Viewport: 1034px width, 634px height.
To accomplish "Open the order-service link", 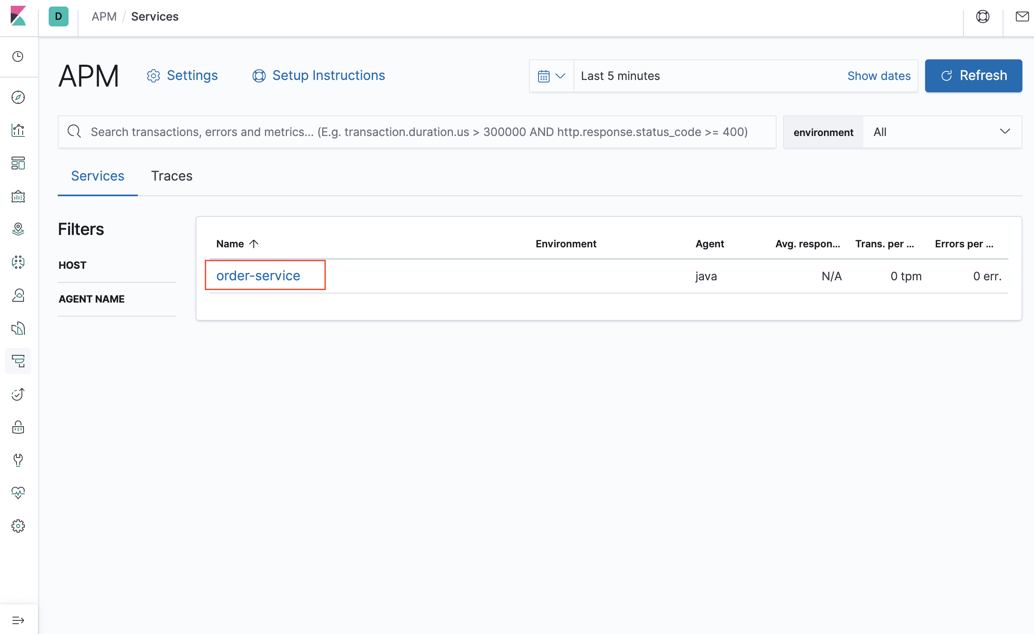I will pyautogui.click(x=258, y=275).
